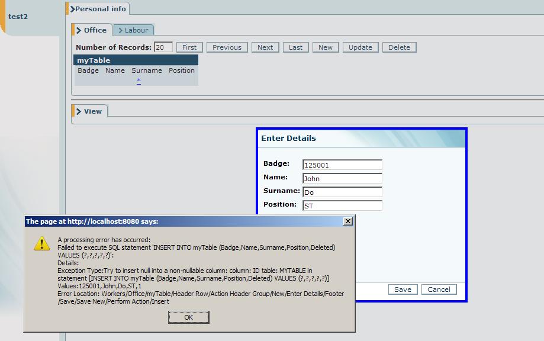
Task: Click the New record button
Action: pos(326,47)
